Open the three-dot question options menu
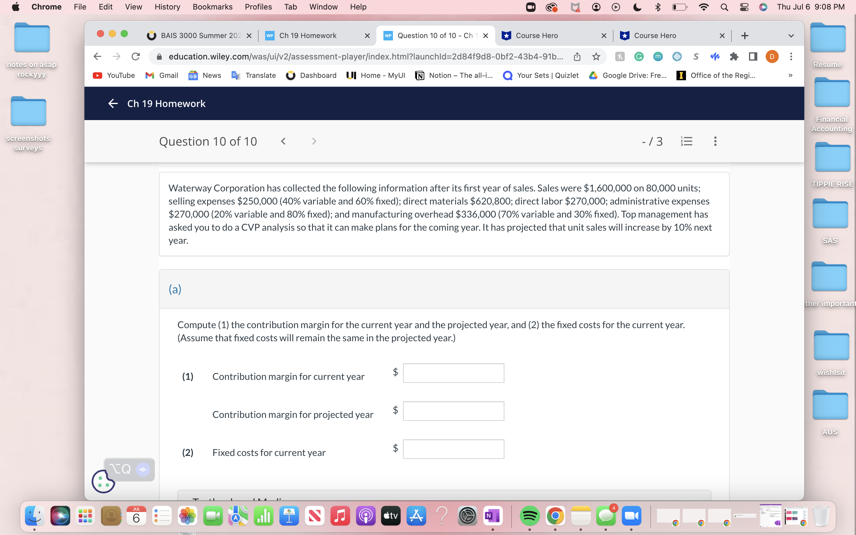Viewport: 856px width, 535px height. 715,141
